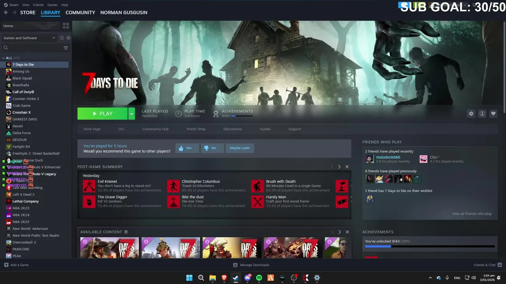This screenshot has width=506, height=284.
Task: Choose No thumbs-down recommendation
Action: point(212,148)
